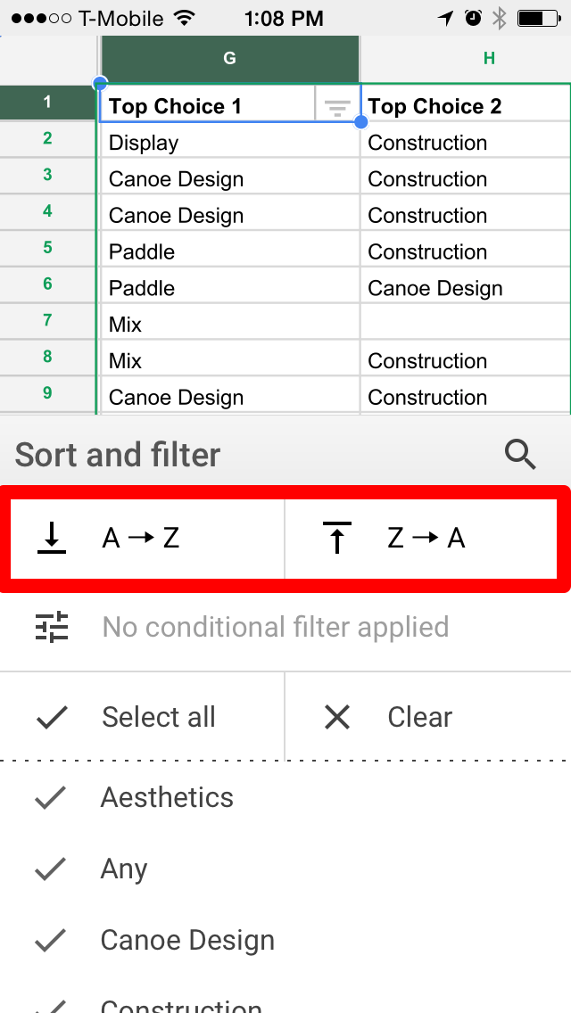Open the conditional filter options

click(x=275, y=627)
